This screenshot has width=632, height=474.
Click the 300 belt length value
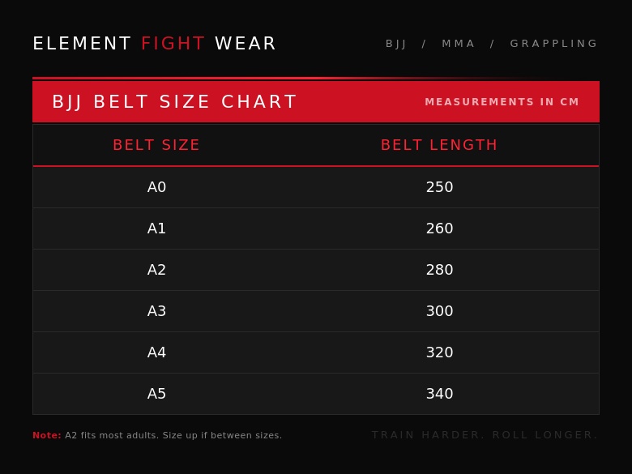tap(439, 311)
